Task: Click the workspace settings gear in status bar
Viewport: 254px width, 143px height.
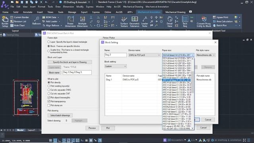Action: (213, 140)
